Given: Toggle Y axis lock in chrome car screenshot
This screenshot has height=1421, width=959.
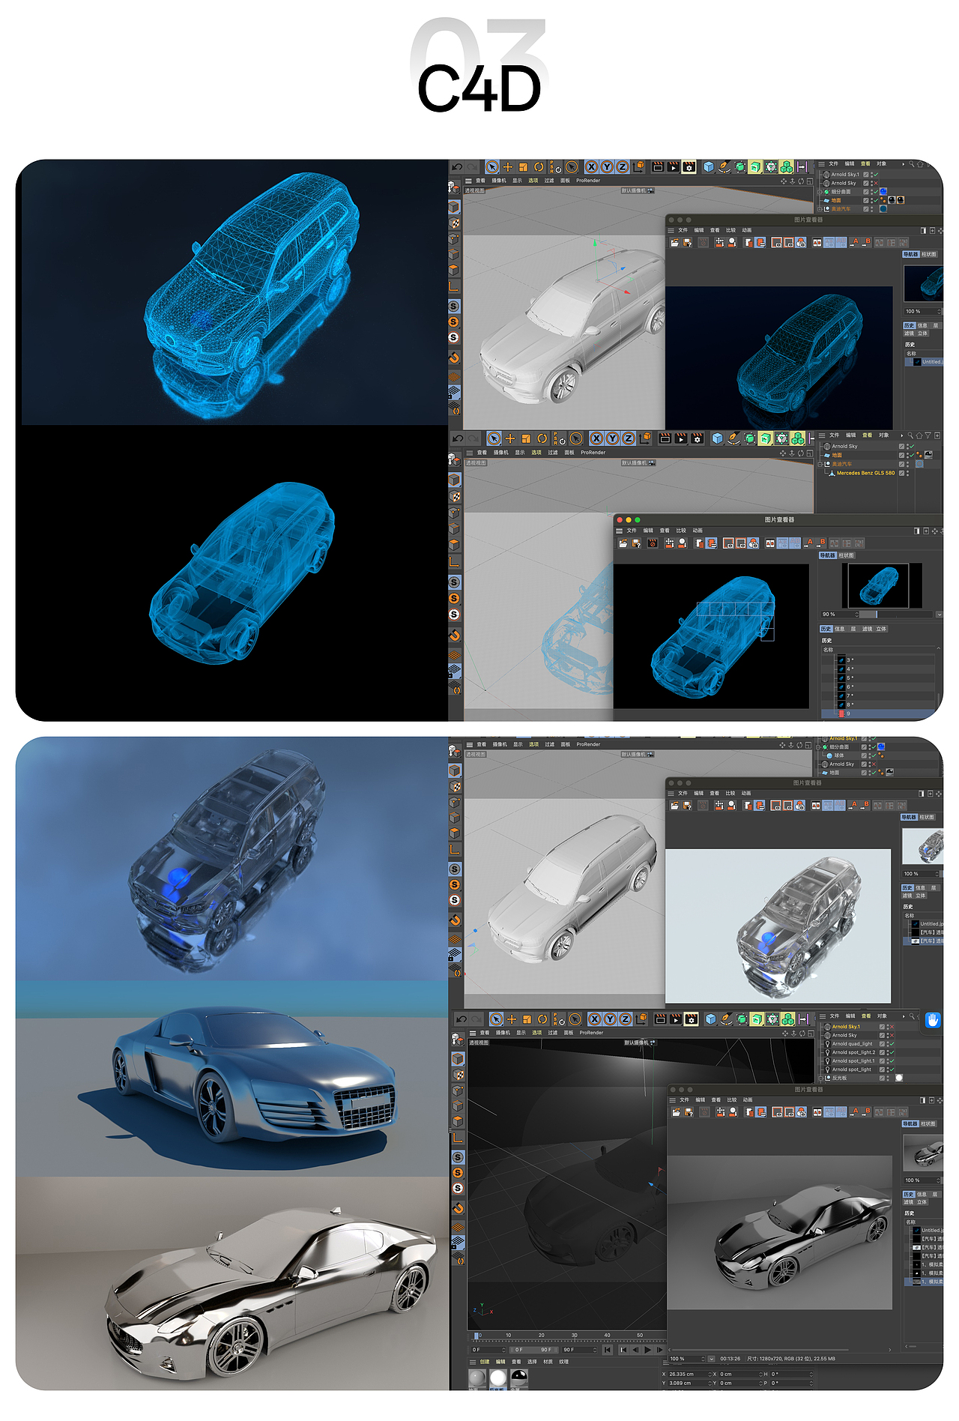Looking at the screenshot, I should pyautogui.click(x=610, y=1019).
